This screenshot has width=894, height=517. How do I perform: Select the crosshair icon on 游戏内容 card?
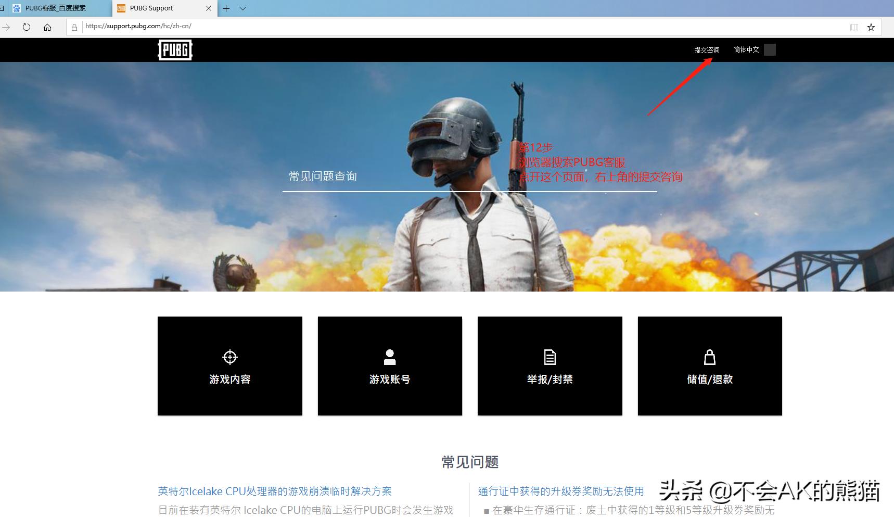pos(229,358)
